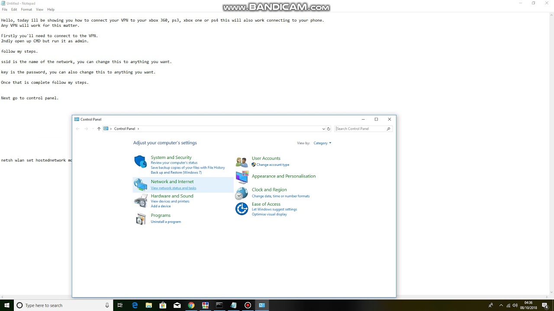
Task: Click Back up and Restore (Windows 7)
Action: (176, 172)
